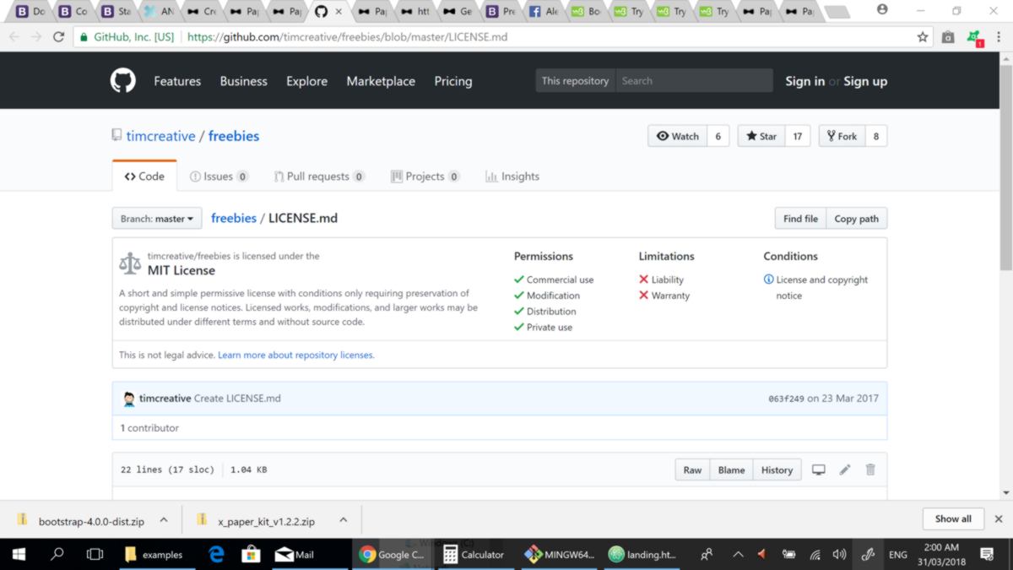This screenshot has width=1013, height=570.
Task: Open the Features menu item
Action: [x=177, y=81]
